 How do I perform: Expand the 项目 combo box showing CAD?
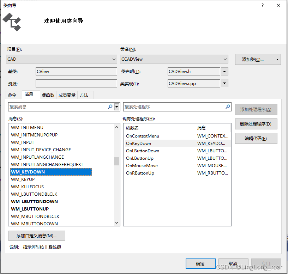[114, 59]
